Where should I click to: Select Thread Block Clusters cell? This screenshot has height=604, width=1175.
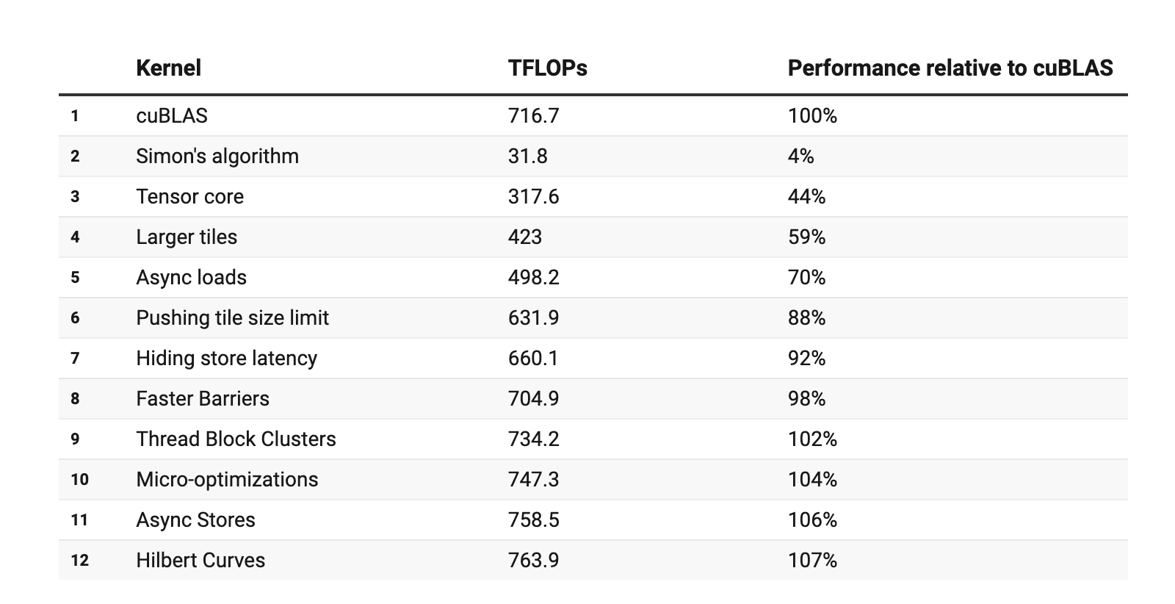click(236, 439)
